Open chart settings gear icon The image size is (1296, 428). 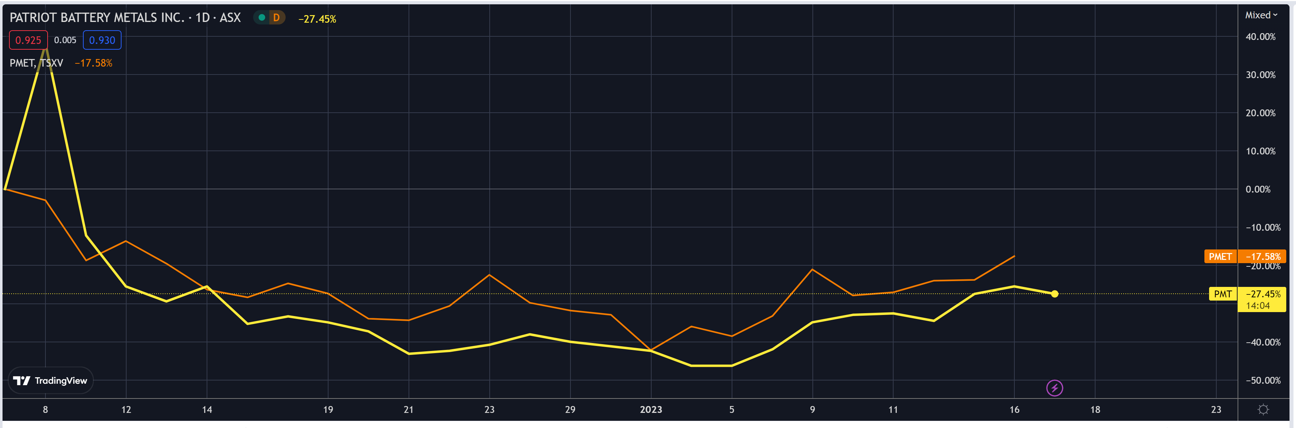[1263, 409]
